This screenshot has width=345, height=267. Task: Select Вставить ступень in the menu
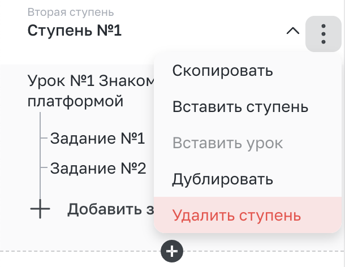[240, 107]
